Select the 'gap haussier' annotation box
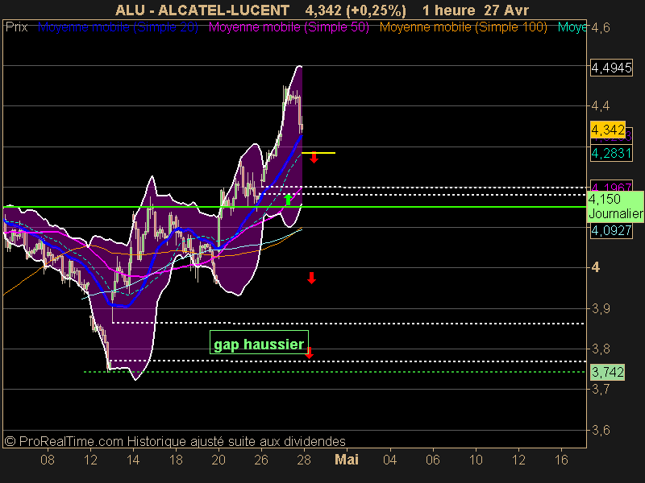This screenshot has height=483, width=645. point(259,342)
